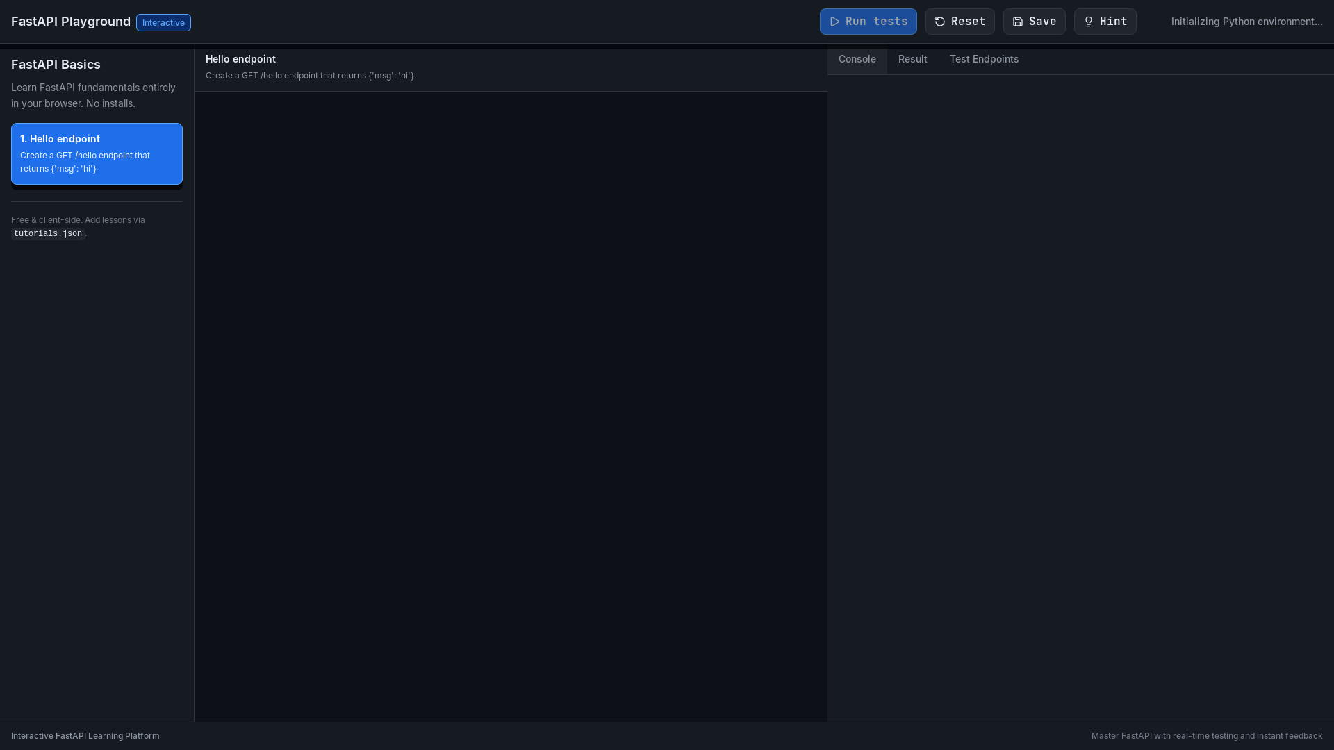Click 'Interactive FastAPI Learning Platform' footer text
The width and height of the screenshot is (1334, 750).
(85, 736)
